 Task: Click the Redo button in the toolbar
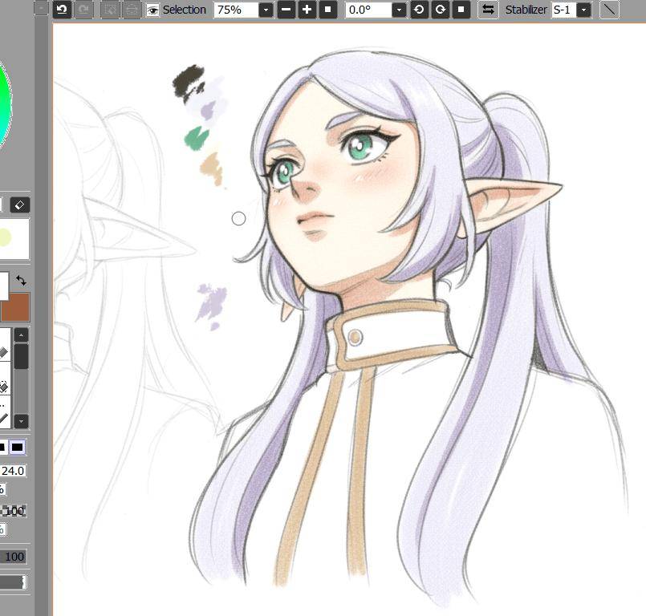point(83,10)
